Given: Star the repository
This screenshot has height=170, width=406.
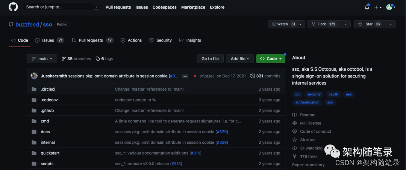Looking at the screenshot, I should [370, 24].
